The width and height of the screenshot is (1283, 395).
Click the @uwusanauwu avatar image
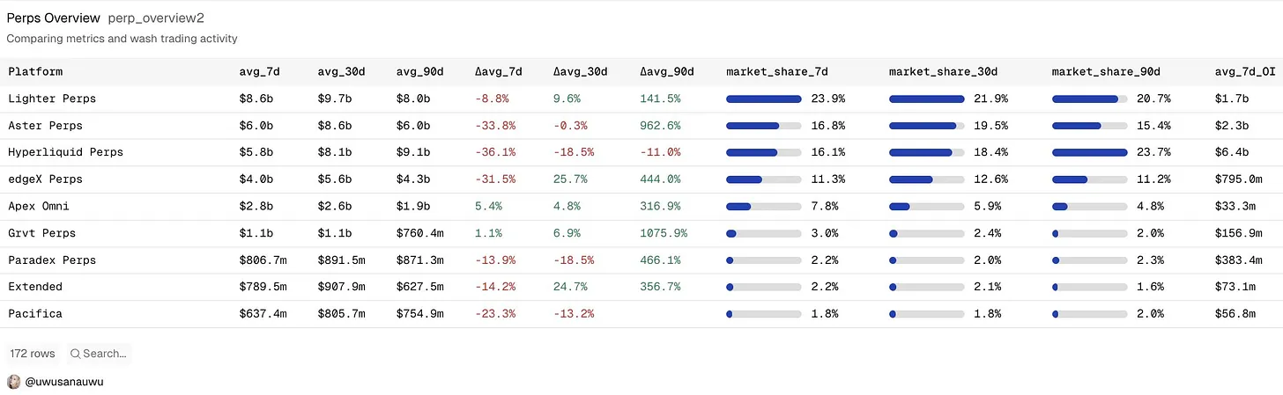(x=13, y=382)
